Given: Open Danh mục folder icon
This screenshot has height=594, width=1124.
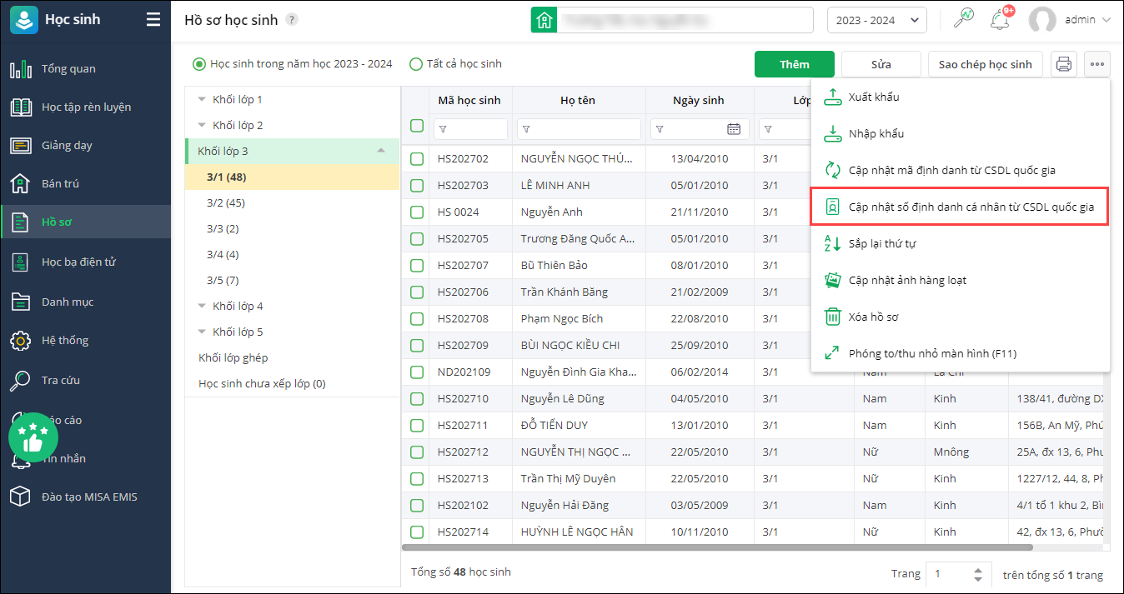Looking at the screenshot, I should pos(21,302).
